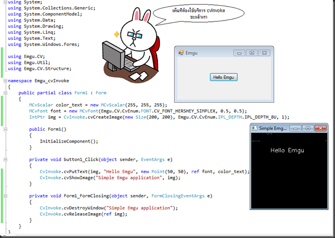Close the Simple Emgu application window

click(x=320, y=129)
